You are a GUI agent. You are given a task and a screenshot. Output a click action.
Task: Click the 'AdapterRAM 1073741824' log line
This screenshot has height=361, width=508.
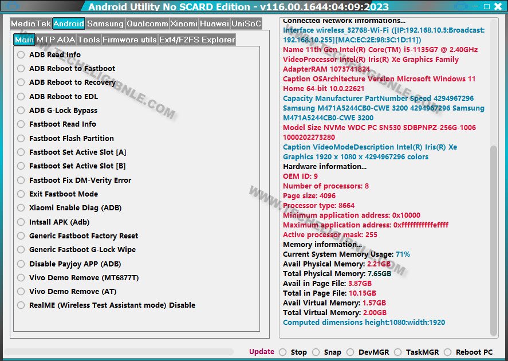click(326, 69)
